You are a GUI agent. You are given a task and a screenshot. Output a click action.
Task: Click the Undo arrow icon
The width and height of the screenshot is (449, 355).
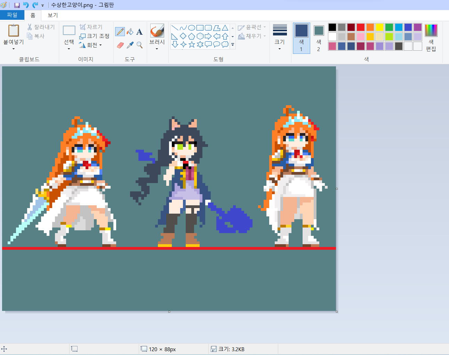(x=26, y=5)
